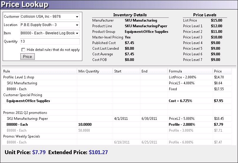Open the Item dropdown selector

tap(77, 33)
